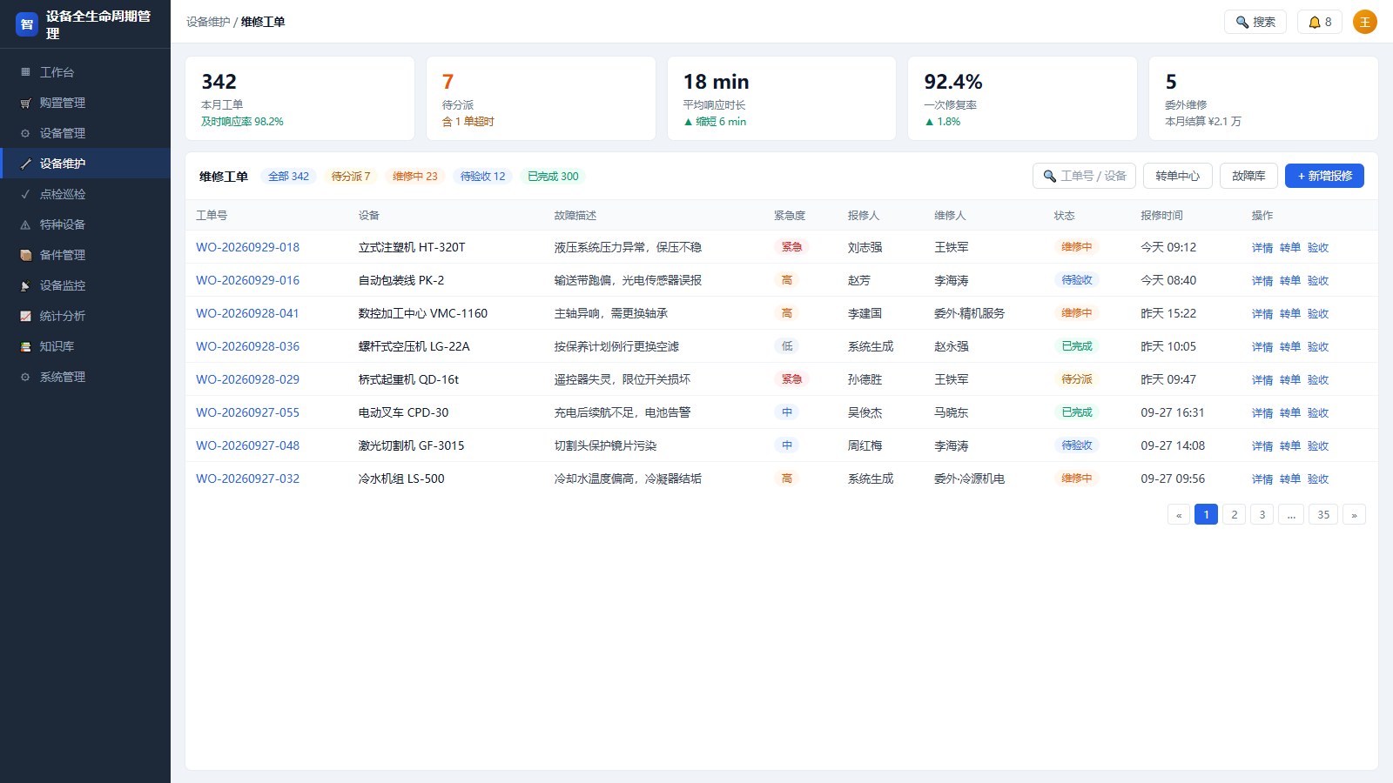Click the orange 王 user avatar
1393x783 pixels.
point(1365,22)
